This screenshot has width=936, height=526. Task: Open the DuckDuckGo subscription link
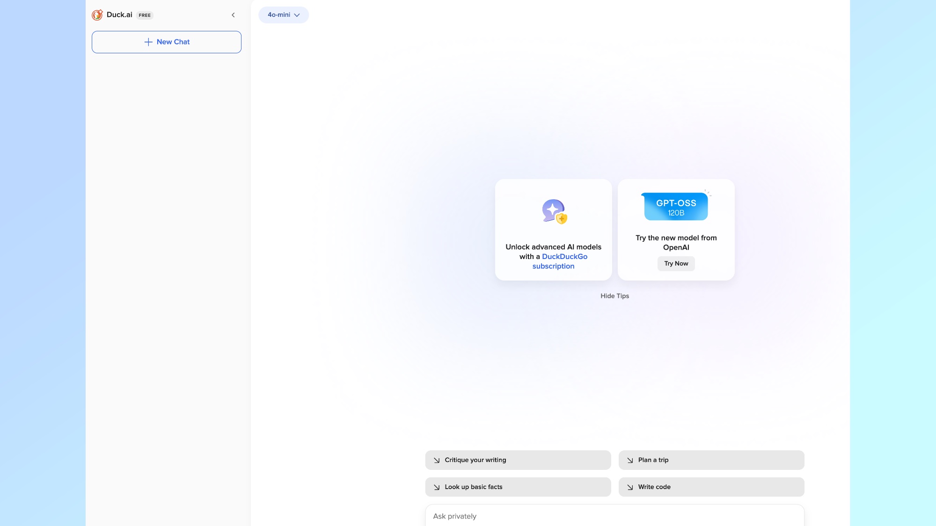point(564,257)
